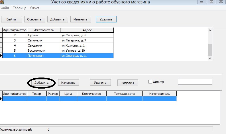Viewport: 226px width, 134px height.
Task: Select identifier 3 cell in Сапожкин row
Action: [x=15, y=40]
